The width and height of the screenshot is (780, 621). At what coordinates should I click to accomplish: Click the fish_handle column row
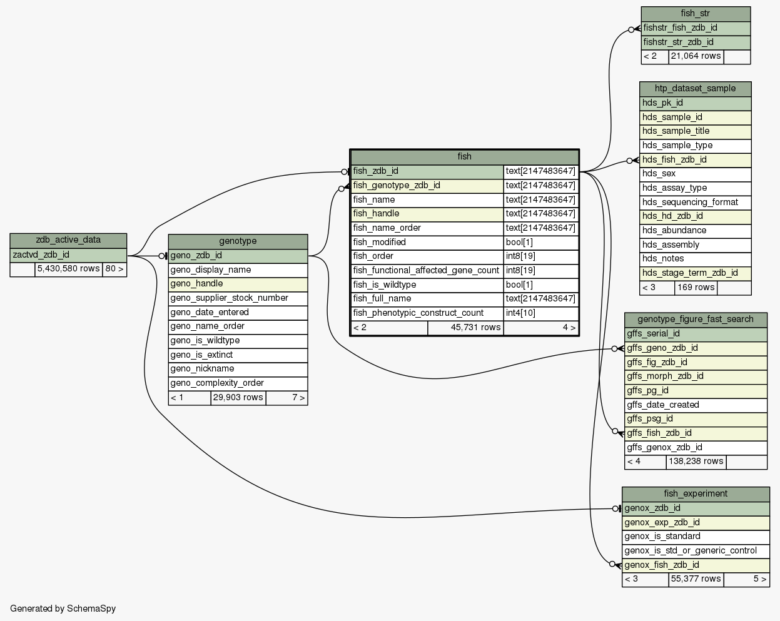[427, 214]
